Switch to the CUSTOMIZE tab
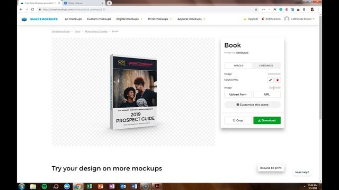This screenshot has height=190, width=339. tap(266, 65)
